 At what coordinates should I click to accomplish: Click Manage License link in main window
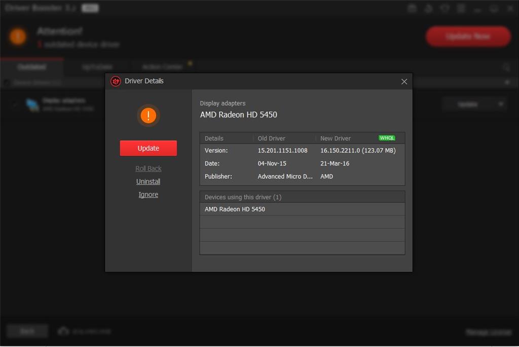tap(488, 332)
